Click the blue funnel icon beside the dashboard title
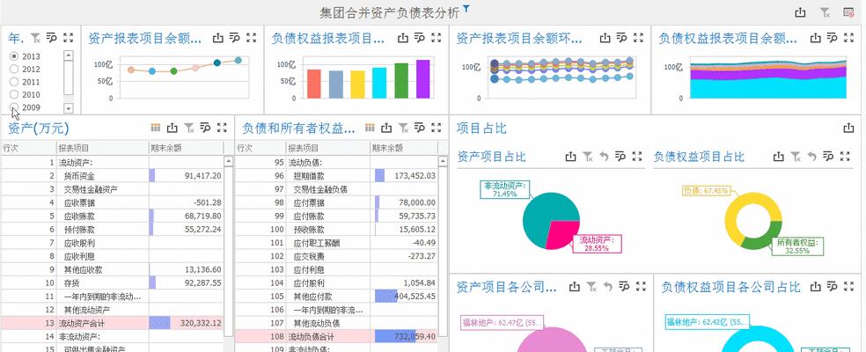 [x=466, y=8]
